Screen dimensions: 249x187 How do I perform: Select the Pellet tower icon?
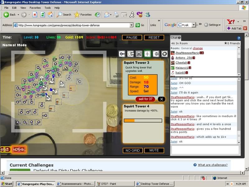pos(122,54)
